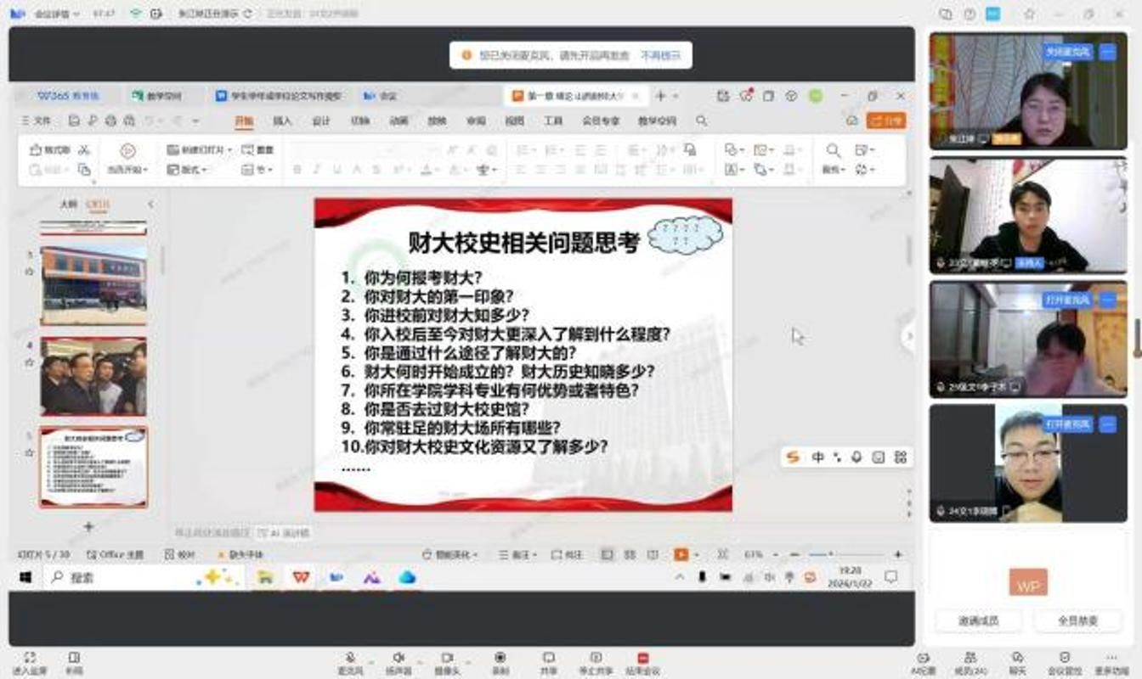Click the mute all (全员静音) button
1142x679 pixels.
click(1077, 620)
